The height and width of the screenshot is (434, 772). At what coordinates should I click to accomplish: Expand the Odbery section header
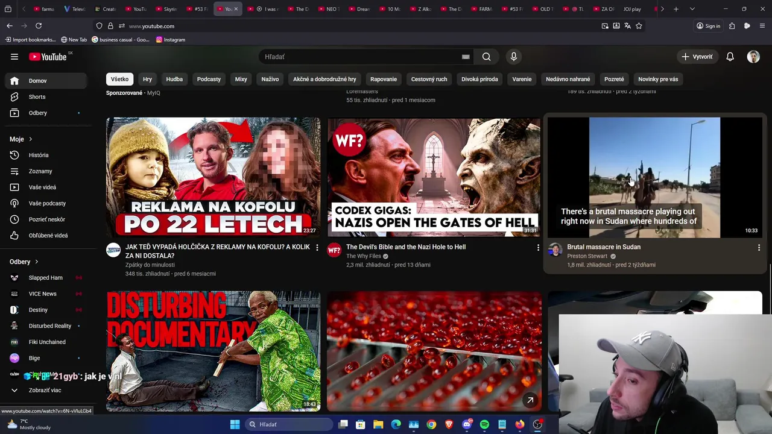pyautogui.click(x=24, y=262)
